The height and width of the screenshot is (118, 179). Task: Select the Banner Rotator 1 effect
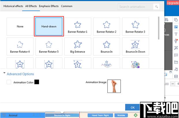(78, 27)
